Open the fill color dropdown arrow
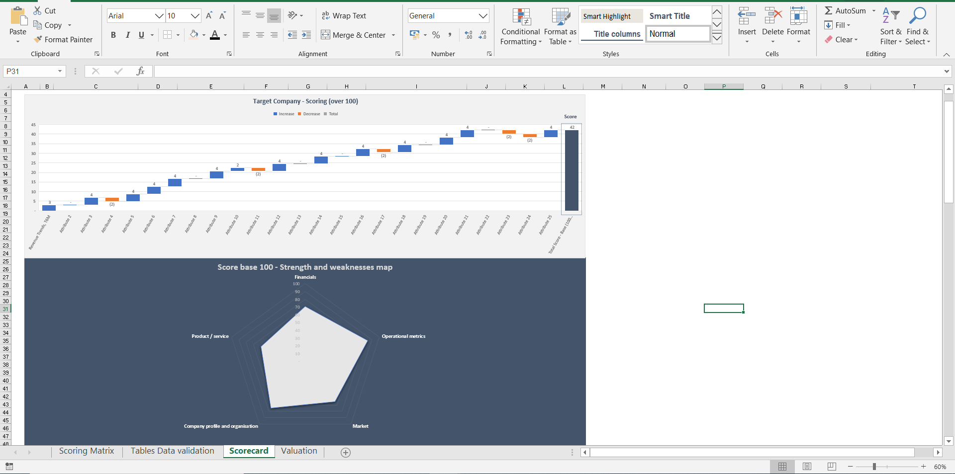This screenshot has width=955, height=474. [x=203, y=35]
